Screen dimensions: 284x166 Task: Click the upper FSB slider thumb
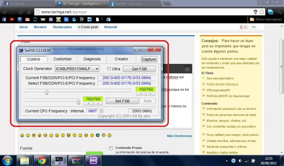(47, 92)
